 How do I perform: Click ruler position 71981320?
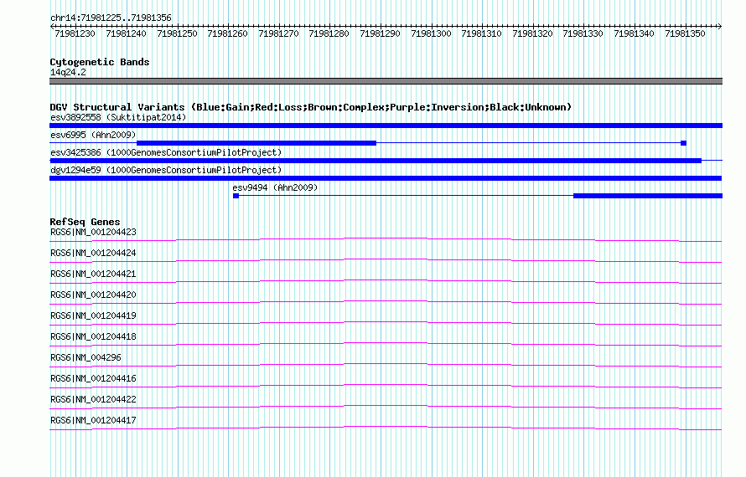pyautogui.click(x=532, y=33)
